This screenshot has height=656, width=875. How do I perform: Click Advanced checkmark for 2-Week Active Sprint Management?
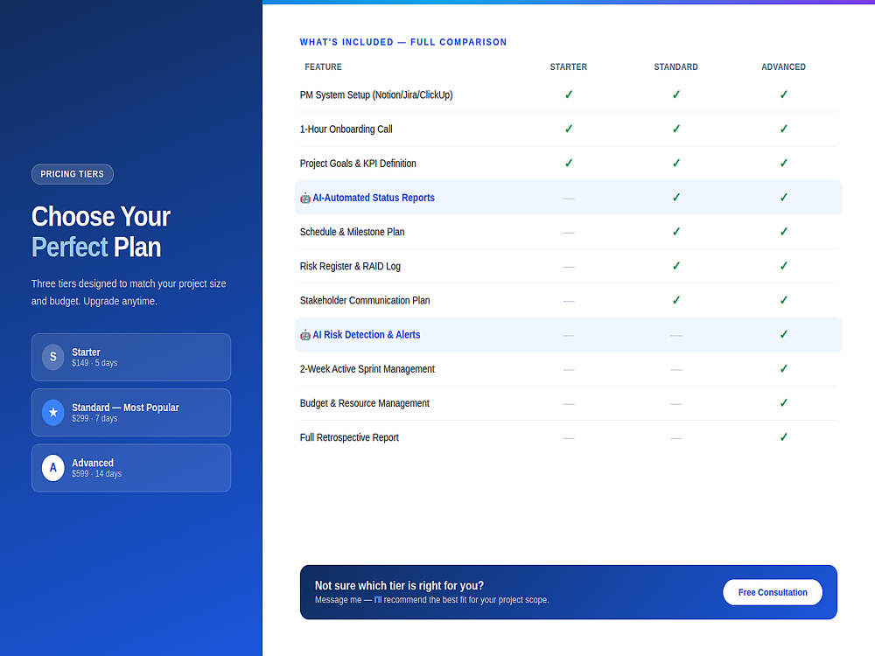coord(783,369)
